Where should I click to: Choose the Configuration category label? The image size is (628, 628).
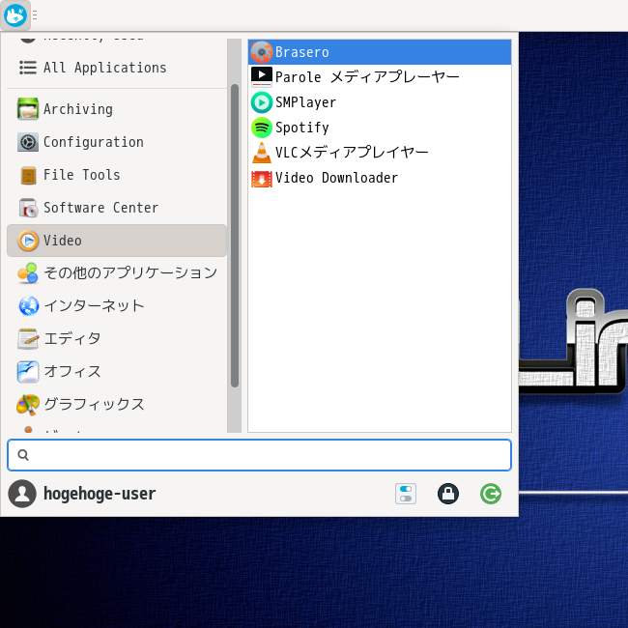coord(94,142)
